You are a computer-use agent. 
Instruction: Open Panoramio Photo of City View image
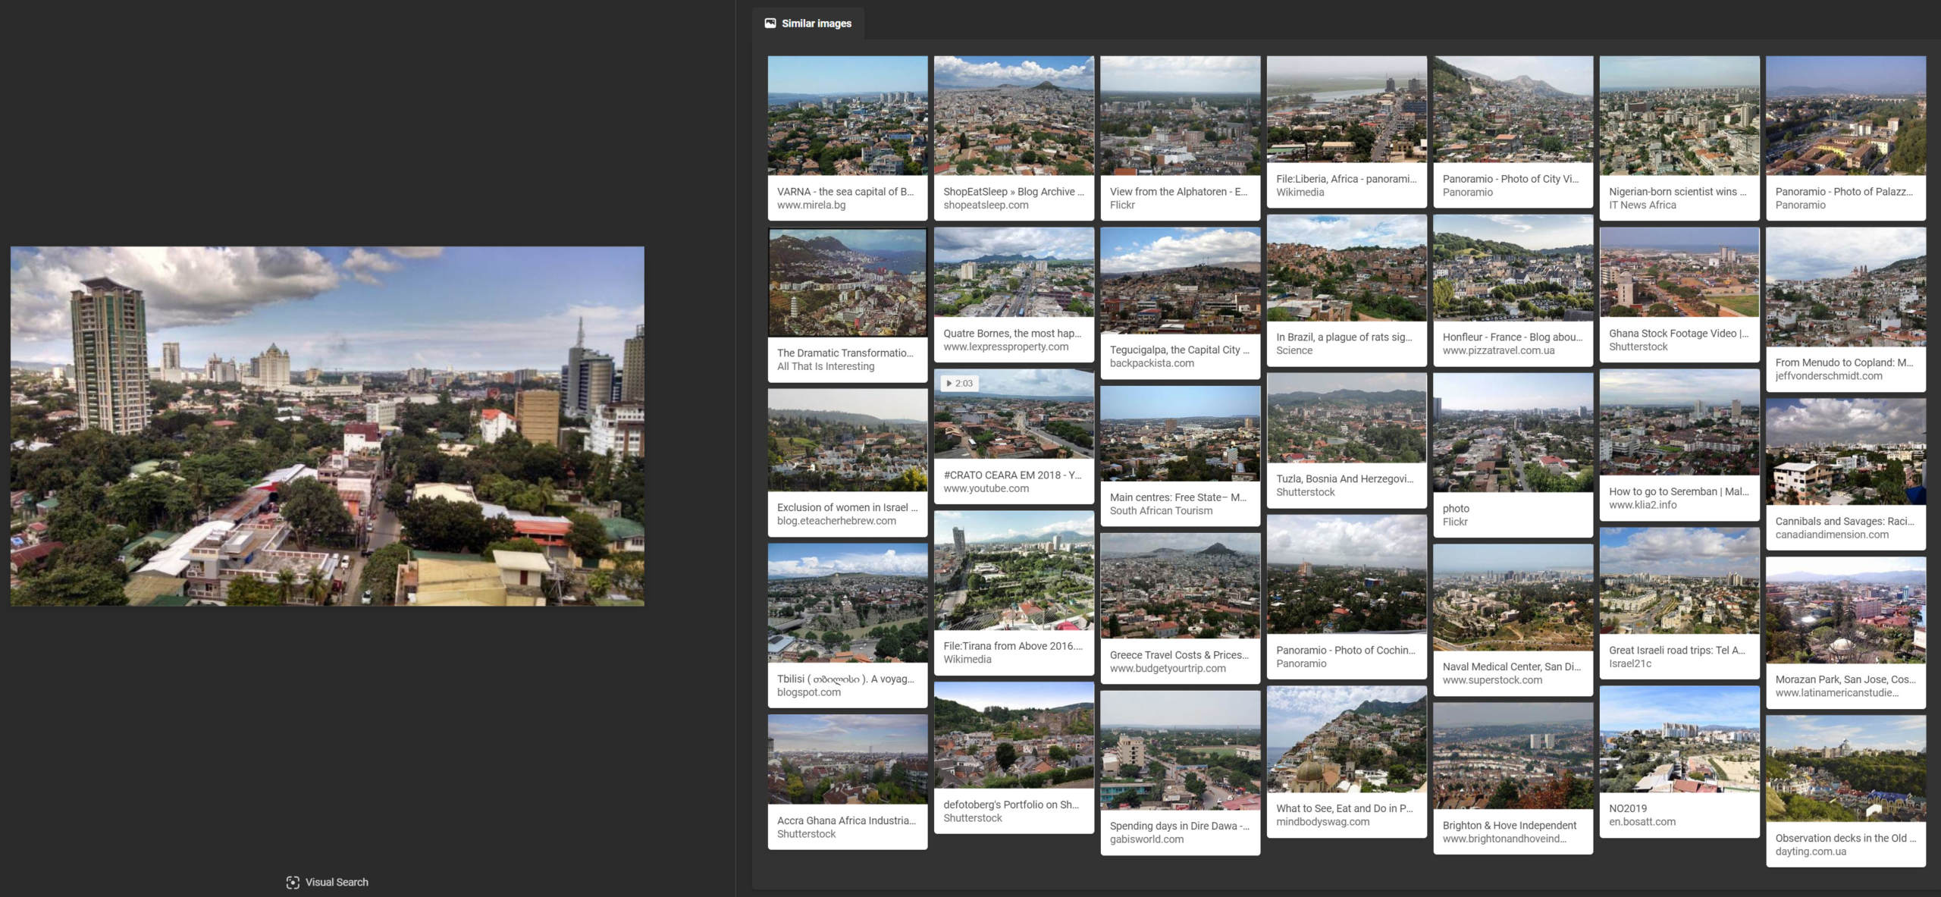1513,108
